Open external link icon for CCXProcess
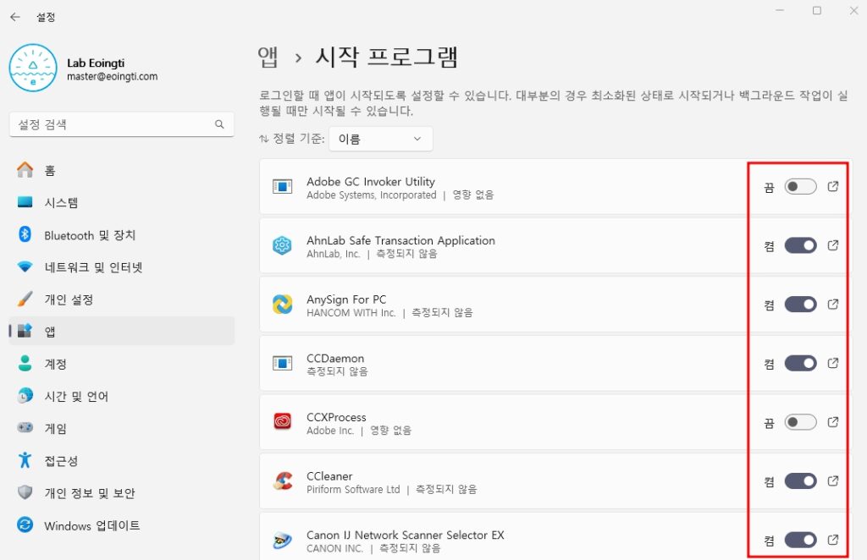This screenshot has width=867, height=560. [x=833, y=422]
